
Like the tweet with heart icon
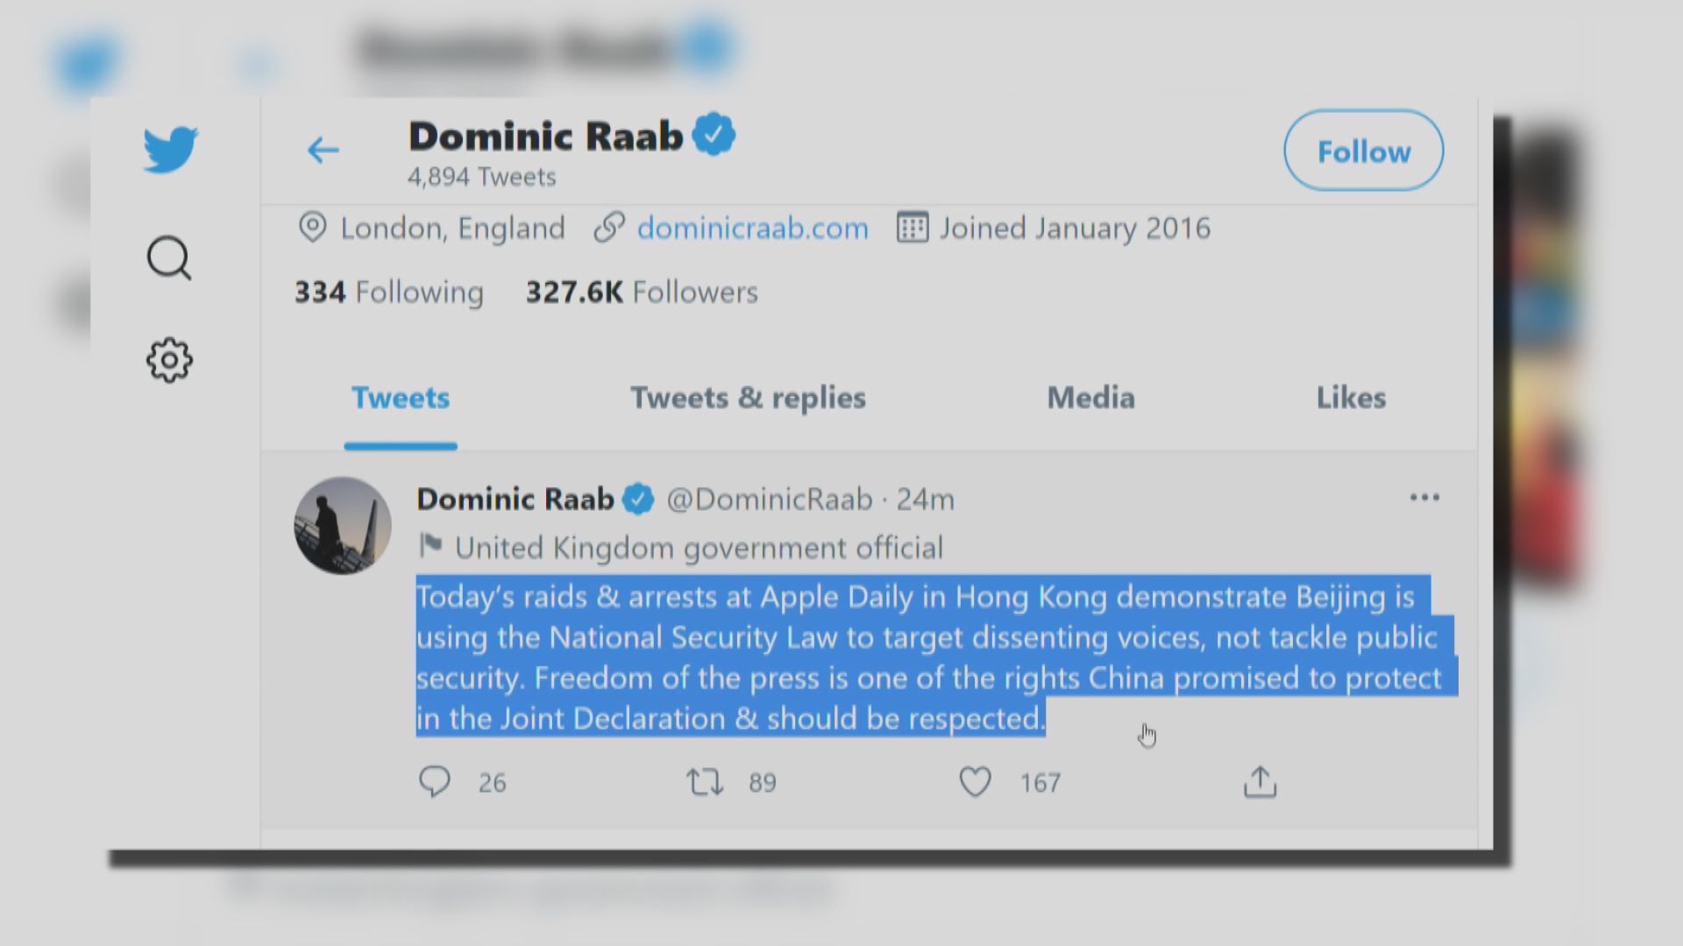click(975, 781)
